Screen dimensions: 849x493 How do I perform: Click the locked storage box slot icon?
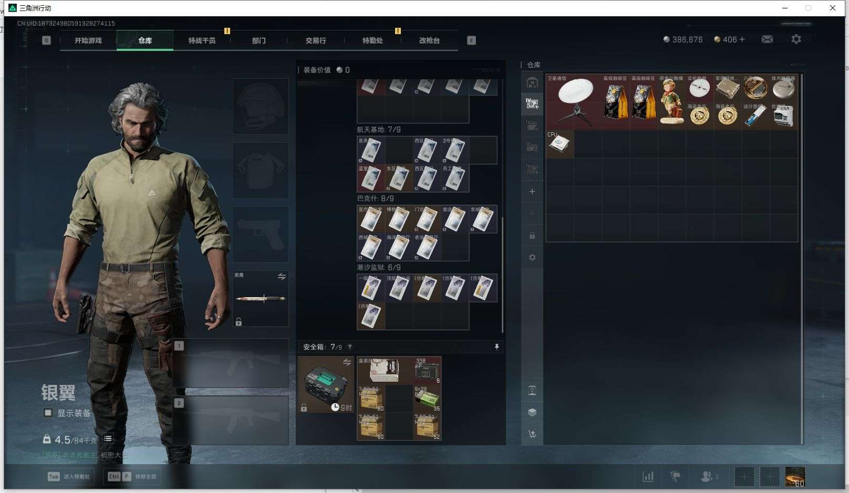532,236
